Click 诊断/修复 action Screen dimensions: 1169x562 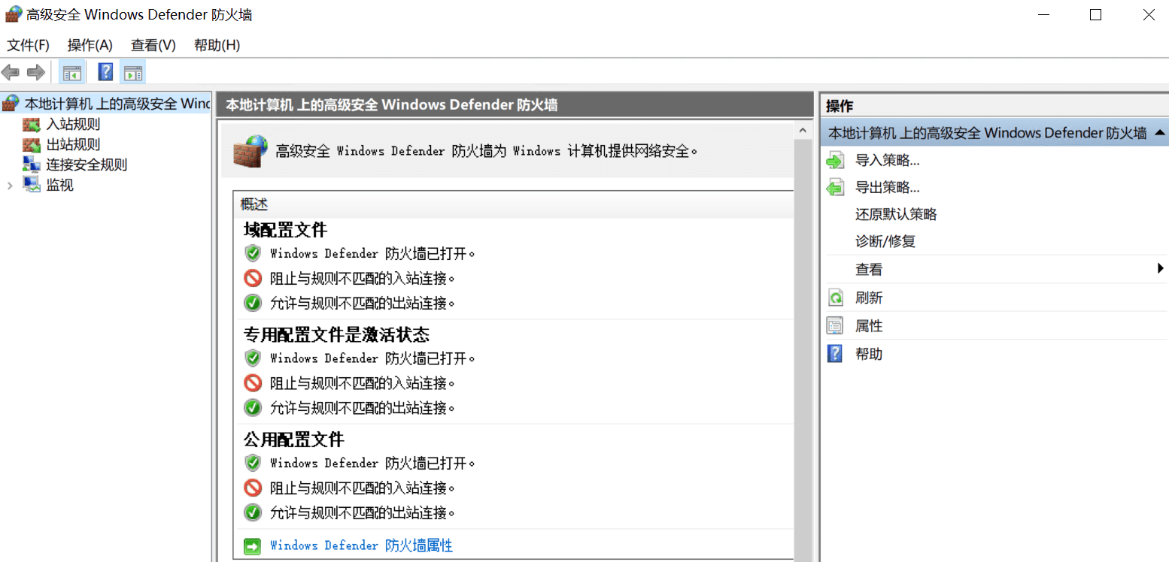pyautogui.click(x=885, y=242)
